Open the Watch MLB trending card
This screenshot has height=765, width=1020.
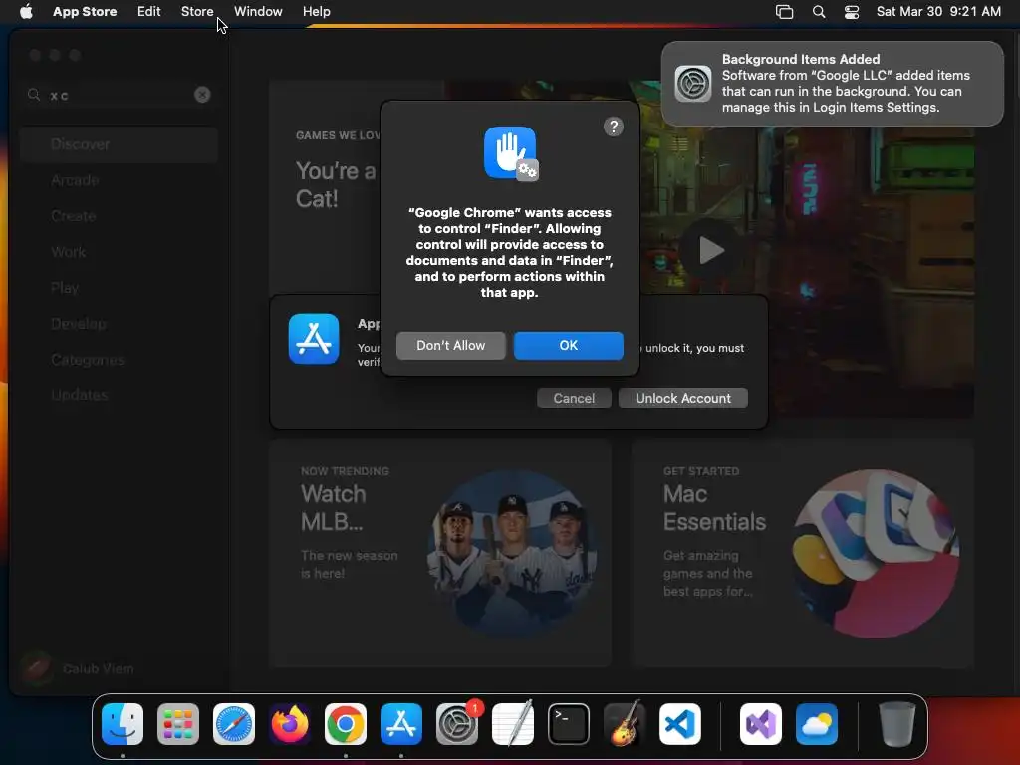(x=440, y=553)
